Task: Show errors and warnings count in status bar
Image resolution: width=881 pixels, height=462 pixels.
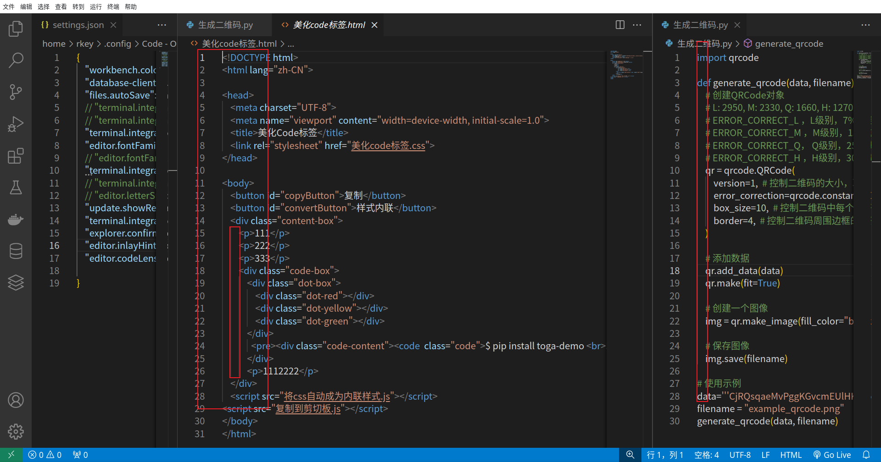Action: [x=45, y=455]
